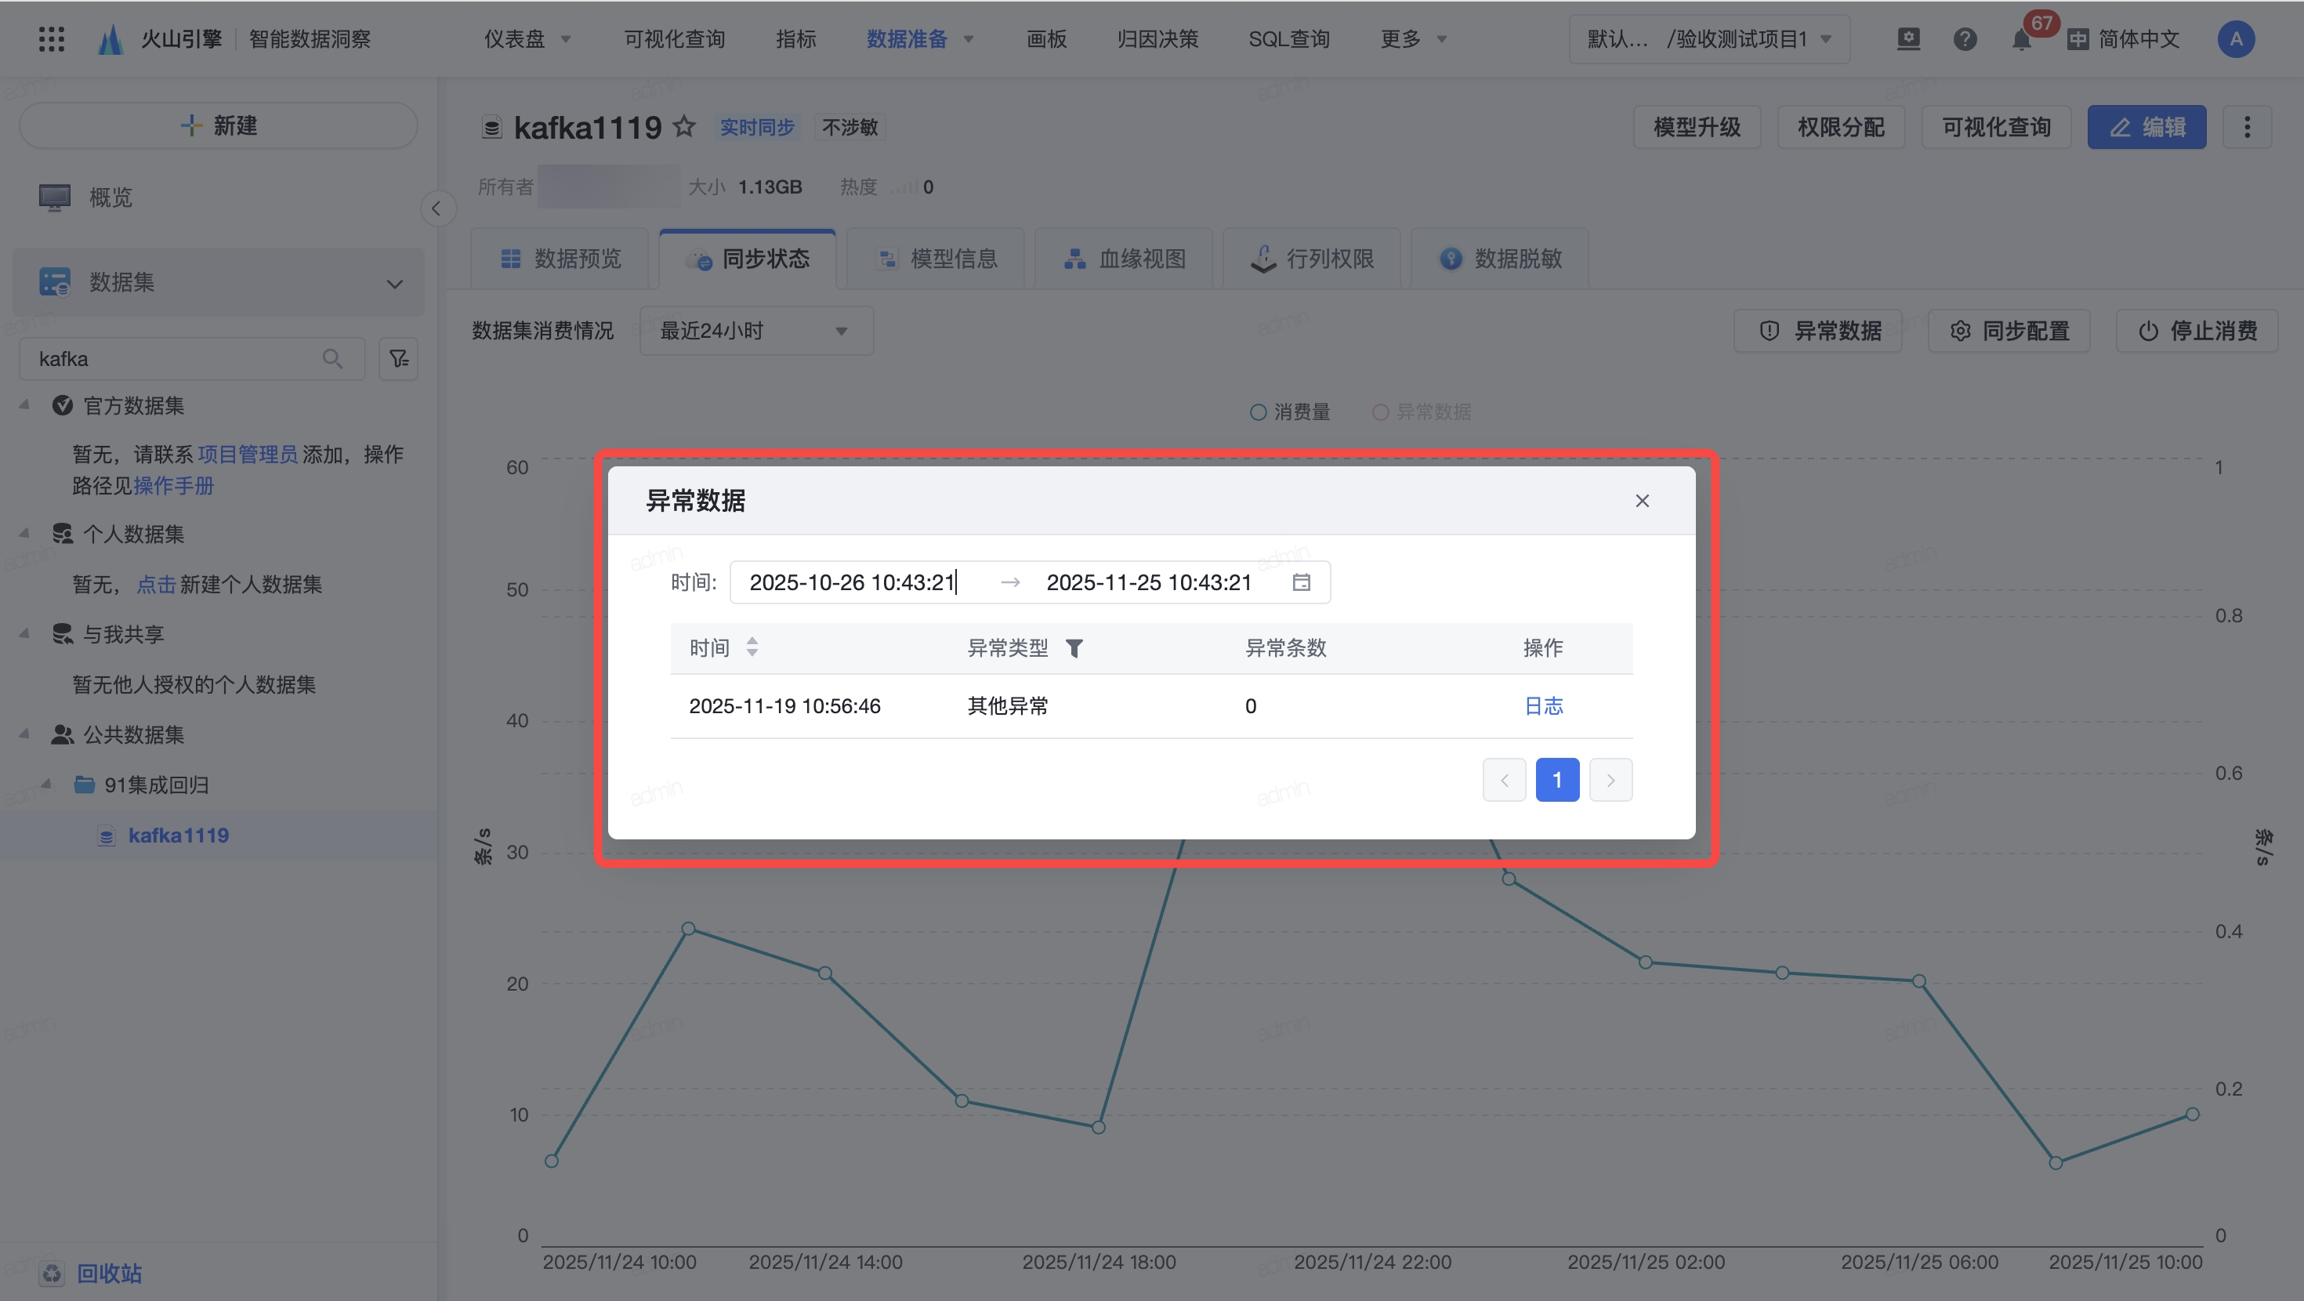Toggle the 异常数据 chart legend
The width and height of the screenshot is (2304, 1301).
point(1422,411)
